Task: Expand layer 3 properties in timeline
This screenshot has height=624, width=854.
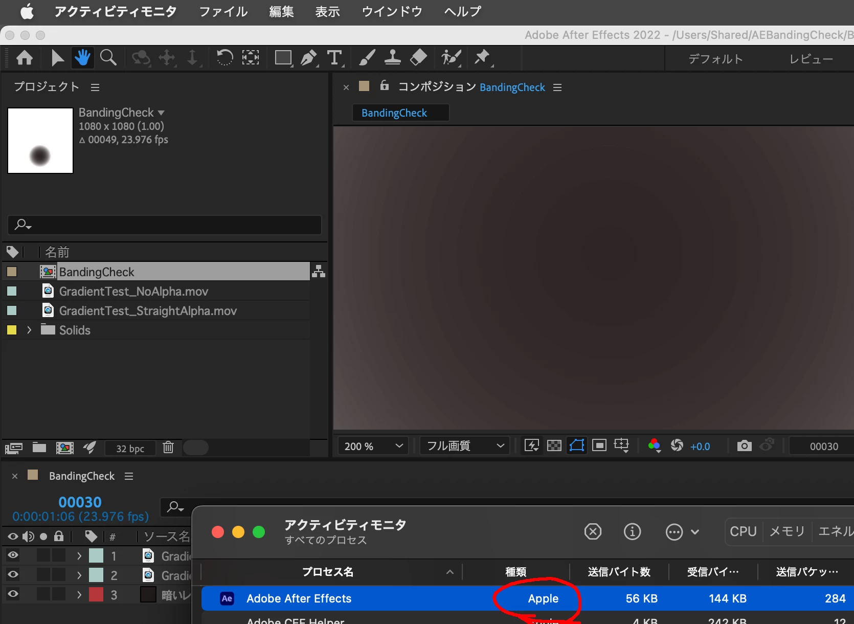Action: coord(79,594)
